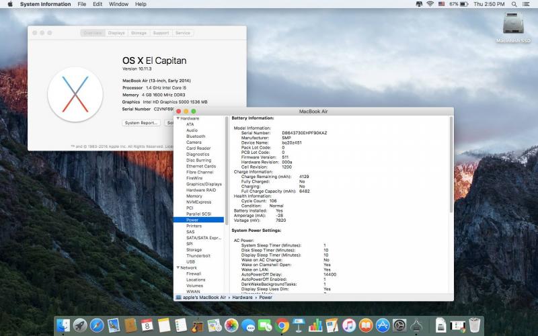Open Reminders from the Dock
538x336 pixels.
tap(180, 325)
